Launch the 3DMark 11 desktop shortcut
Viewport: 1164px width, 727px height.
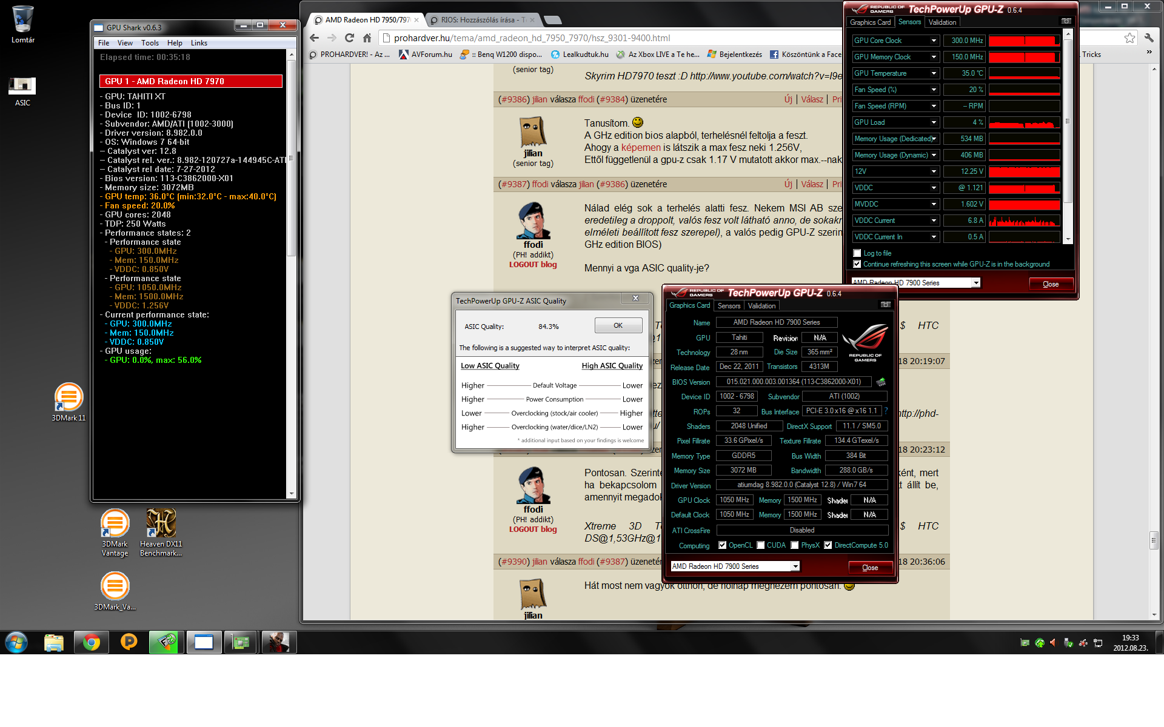pyautogui.click(x=69, y=402)
